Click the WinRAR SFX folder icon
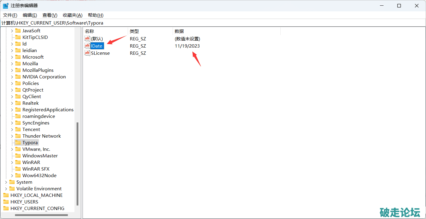 [18, 169]
